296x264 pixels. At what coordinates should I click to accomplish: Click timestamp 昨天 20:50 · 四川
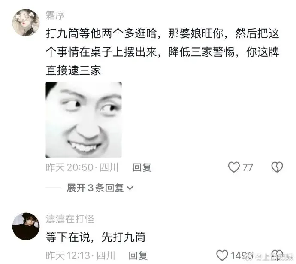tap(82, 167)
